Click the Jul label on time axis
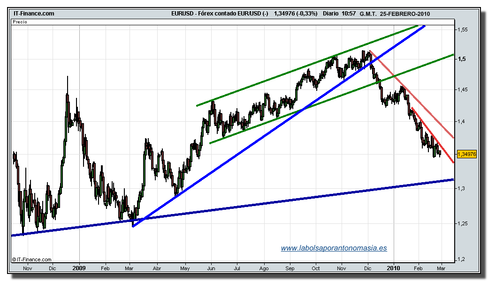488x281 pixels. pos(237,268)
